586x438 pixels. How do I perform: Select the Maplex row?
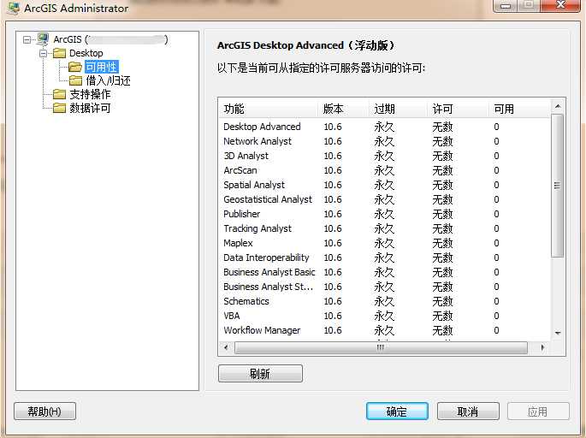tap(385, 243)
